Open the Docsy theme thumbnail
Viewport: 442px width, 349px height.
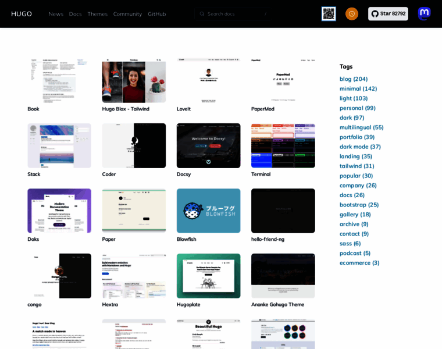point(209,146)
